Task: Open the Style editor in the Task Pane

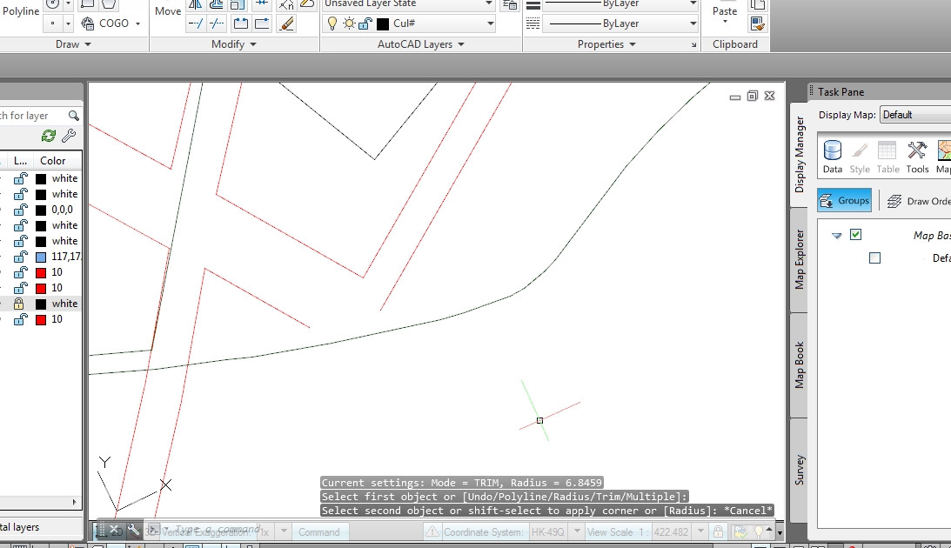Action: tap(860, 155)
